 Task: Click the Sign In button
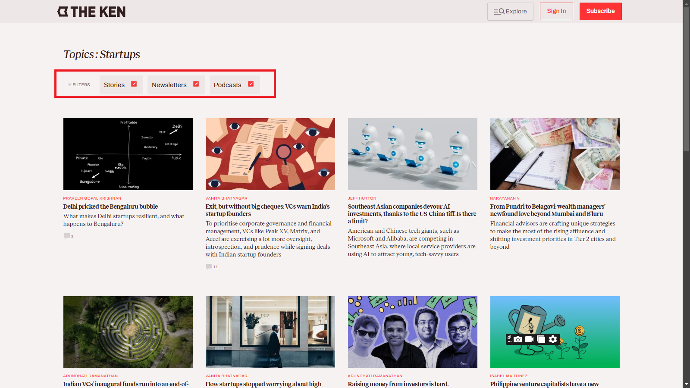pyautogui.click(x=556, y=11)
